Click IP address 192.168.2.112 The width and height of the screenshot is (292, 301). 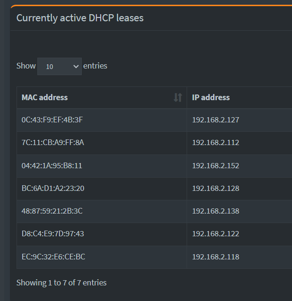tap(215, 142)
